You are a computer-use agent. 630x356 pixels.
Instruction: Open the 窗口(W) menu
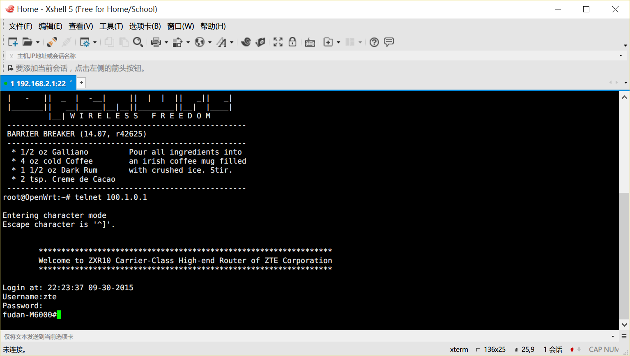coord(181,26)
